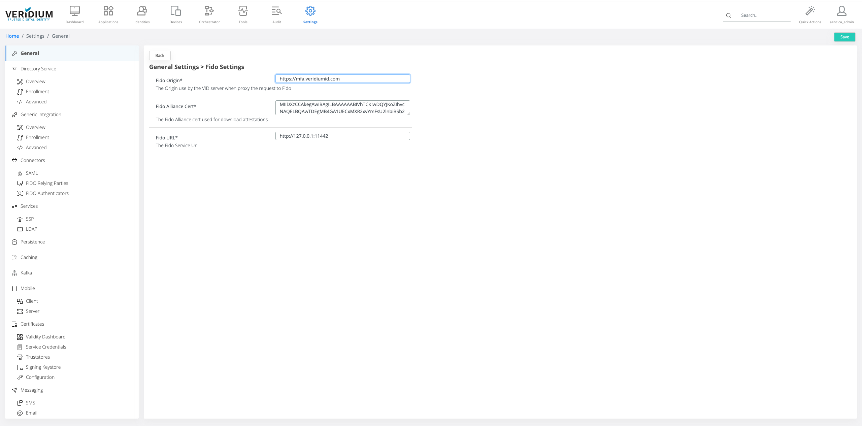Open the Tools section
Viewport: 862px width, 426px height.
[243, 14]
